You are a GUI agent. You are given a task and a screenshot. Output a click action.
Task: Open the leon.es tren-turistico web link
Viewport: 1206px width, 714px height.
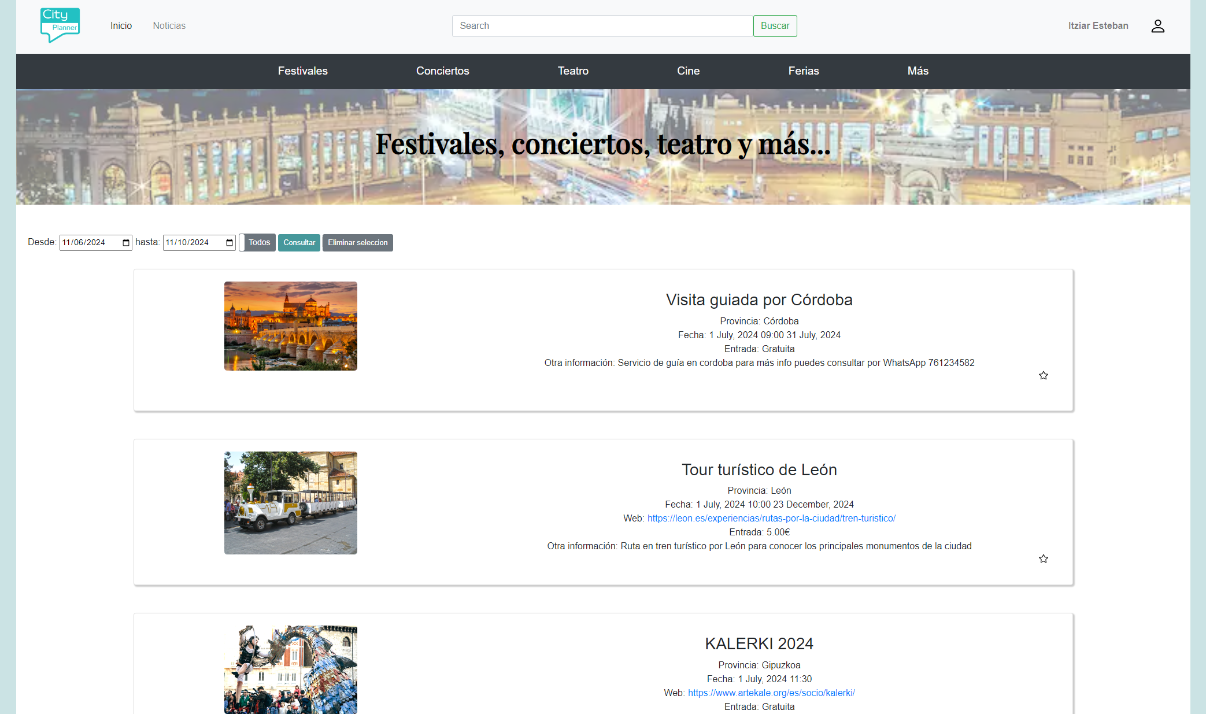[771, 519]
